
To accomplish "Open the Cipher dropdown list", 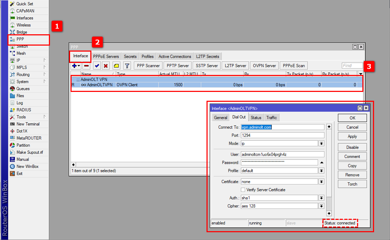I will pos(321,206).
